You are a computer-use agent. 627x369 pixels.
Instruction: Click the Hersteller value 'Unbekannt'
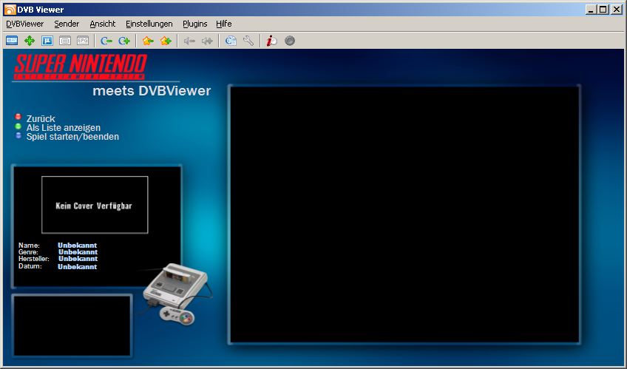(78, 259)
